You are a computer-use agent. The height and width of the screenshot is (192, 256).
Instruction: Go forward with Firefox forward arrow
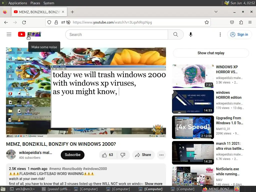point(15,22)
